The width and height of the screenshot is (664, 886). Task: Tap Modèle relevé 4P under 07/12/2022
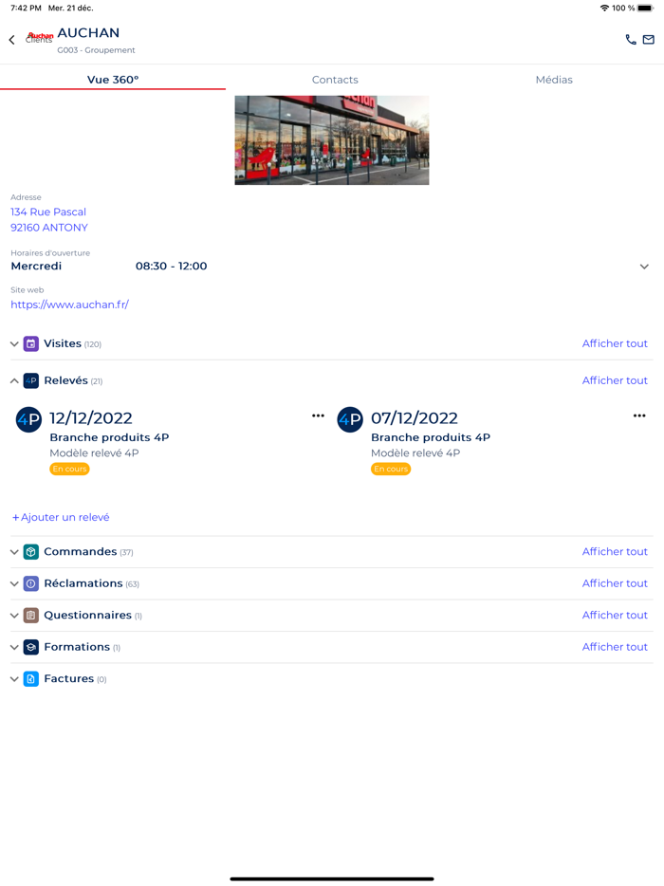pos(415,453)
